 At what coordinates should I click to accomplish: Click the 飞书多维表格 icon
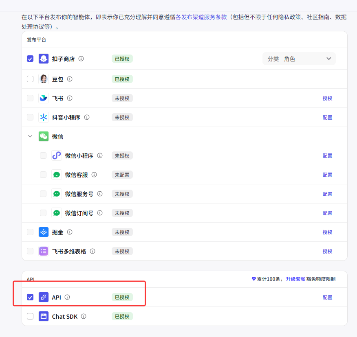click(x=44, y=251)
